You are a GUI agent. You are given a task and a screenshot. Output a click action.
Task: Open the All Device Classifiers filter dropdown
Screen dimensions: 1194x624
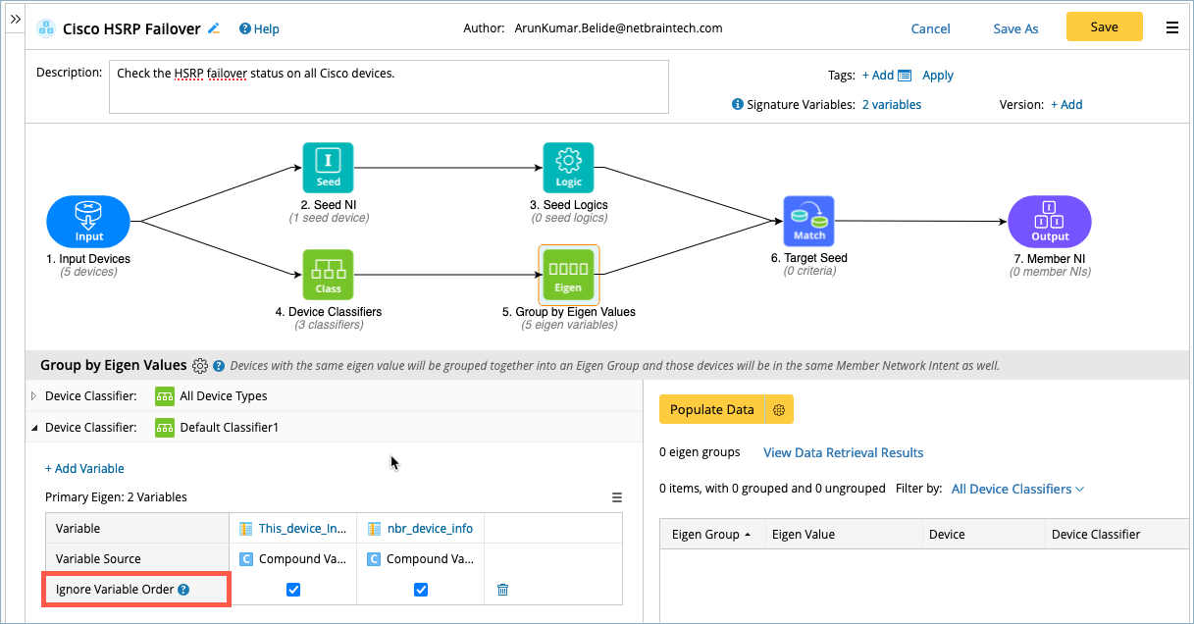click(x=1017, y=489)
